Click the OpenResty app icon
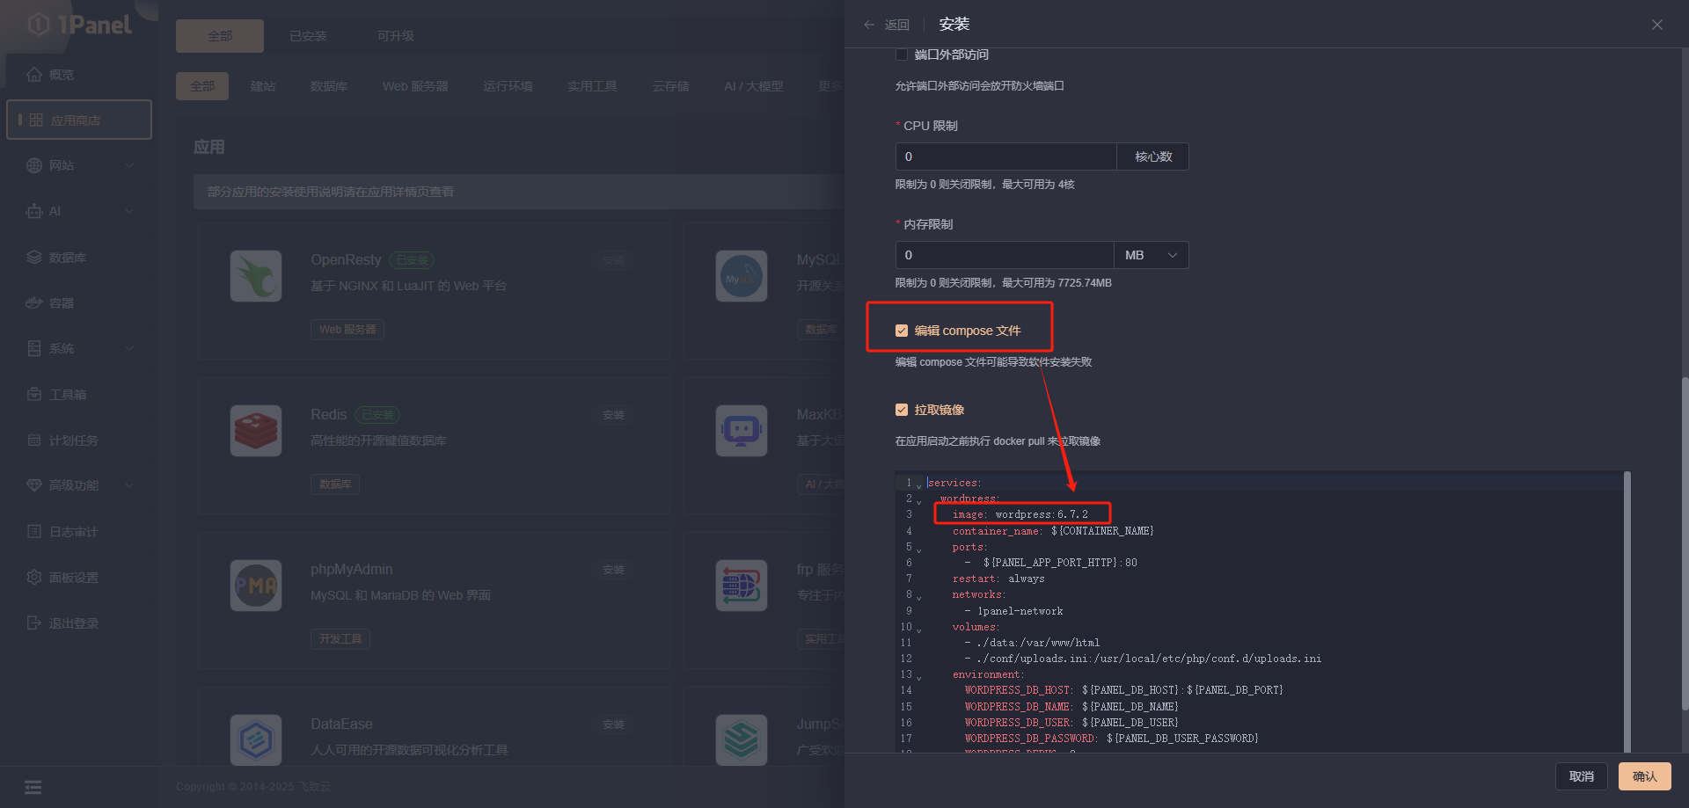Viewport: 1689px width, 808px height. [x=256, y=276]
